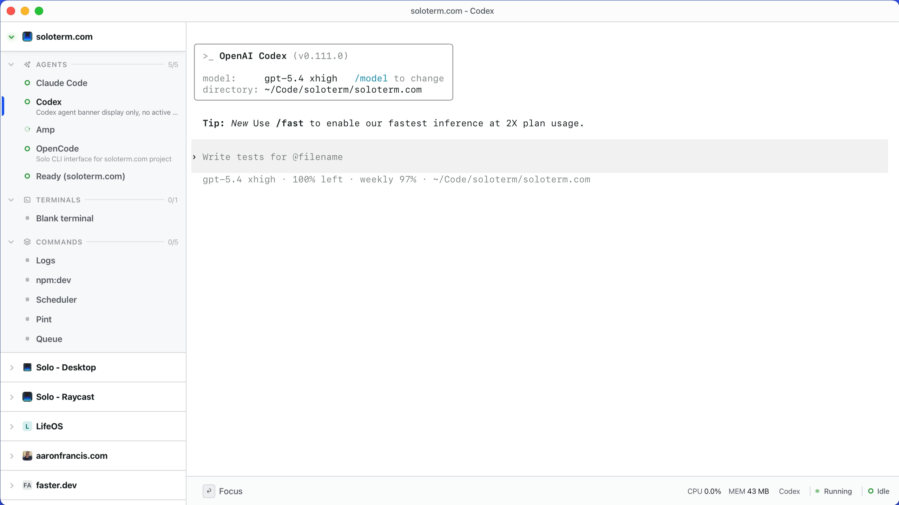The height and width of the screenshot is (505, 899).
Task: Click the Commands stack icon
Action: click(x=27, y=242)
